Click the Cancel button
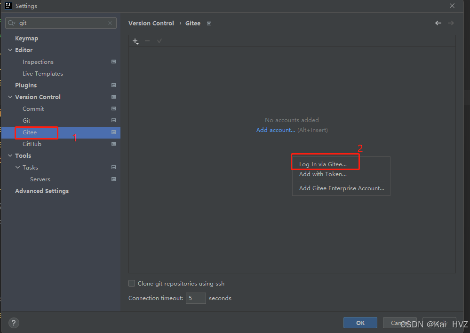The image size is (470, 333). point(399,323)
